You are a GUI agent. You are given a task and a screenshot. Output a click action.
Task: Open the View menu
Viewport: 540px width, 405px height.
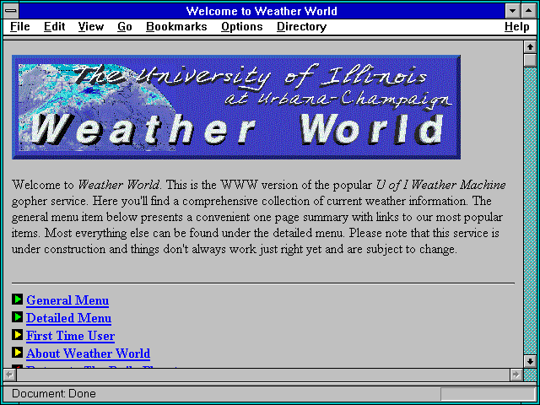[x=91, y=26]
